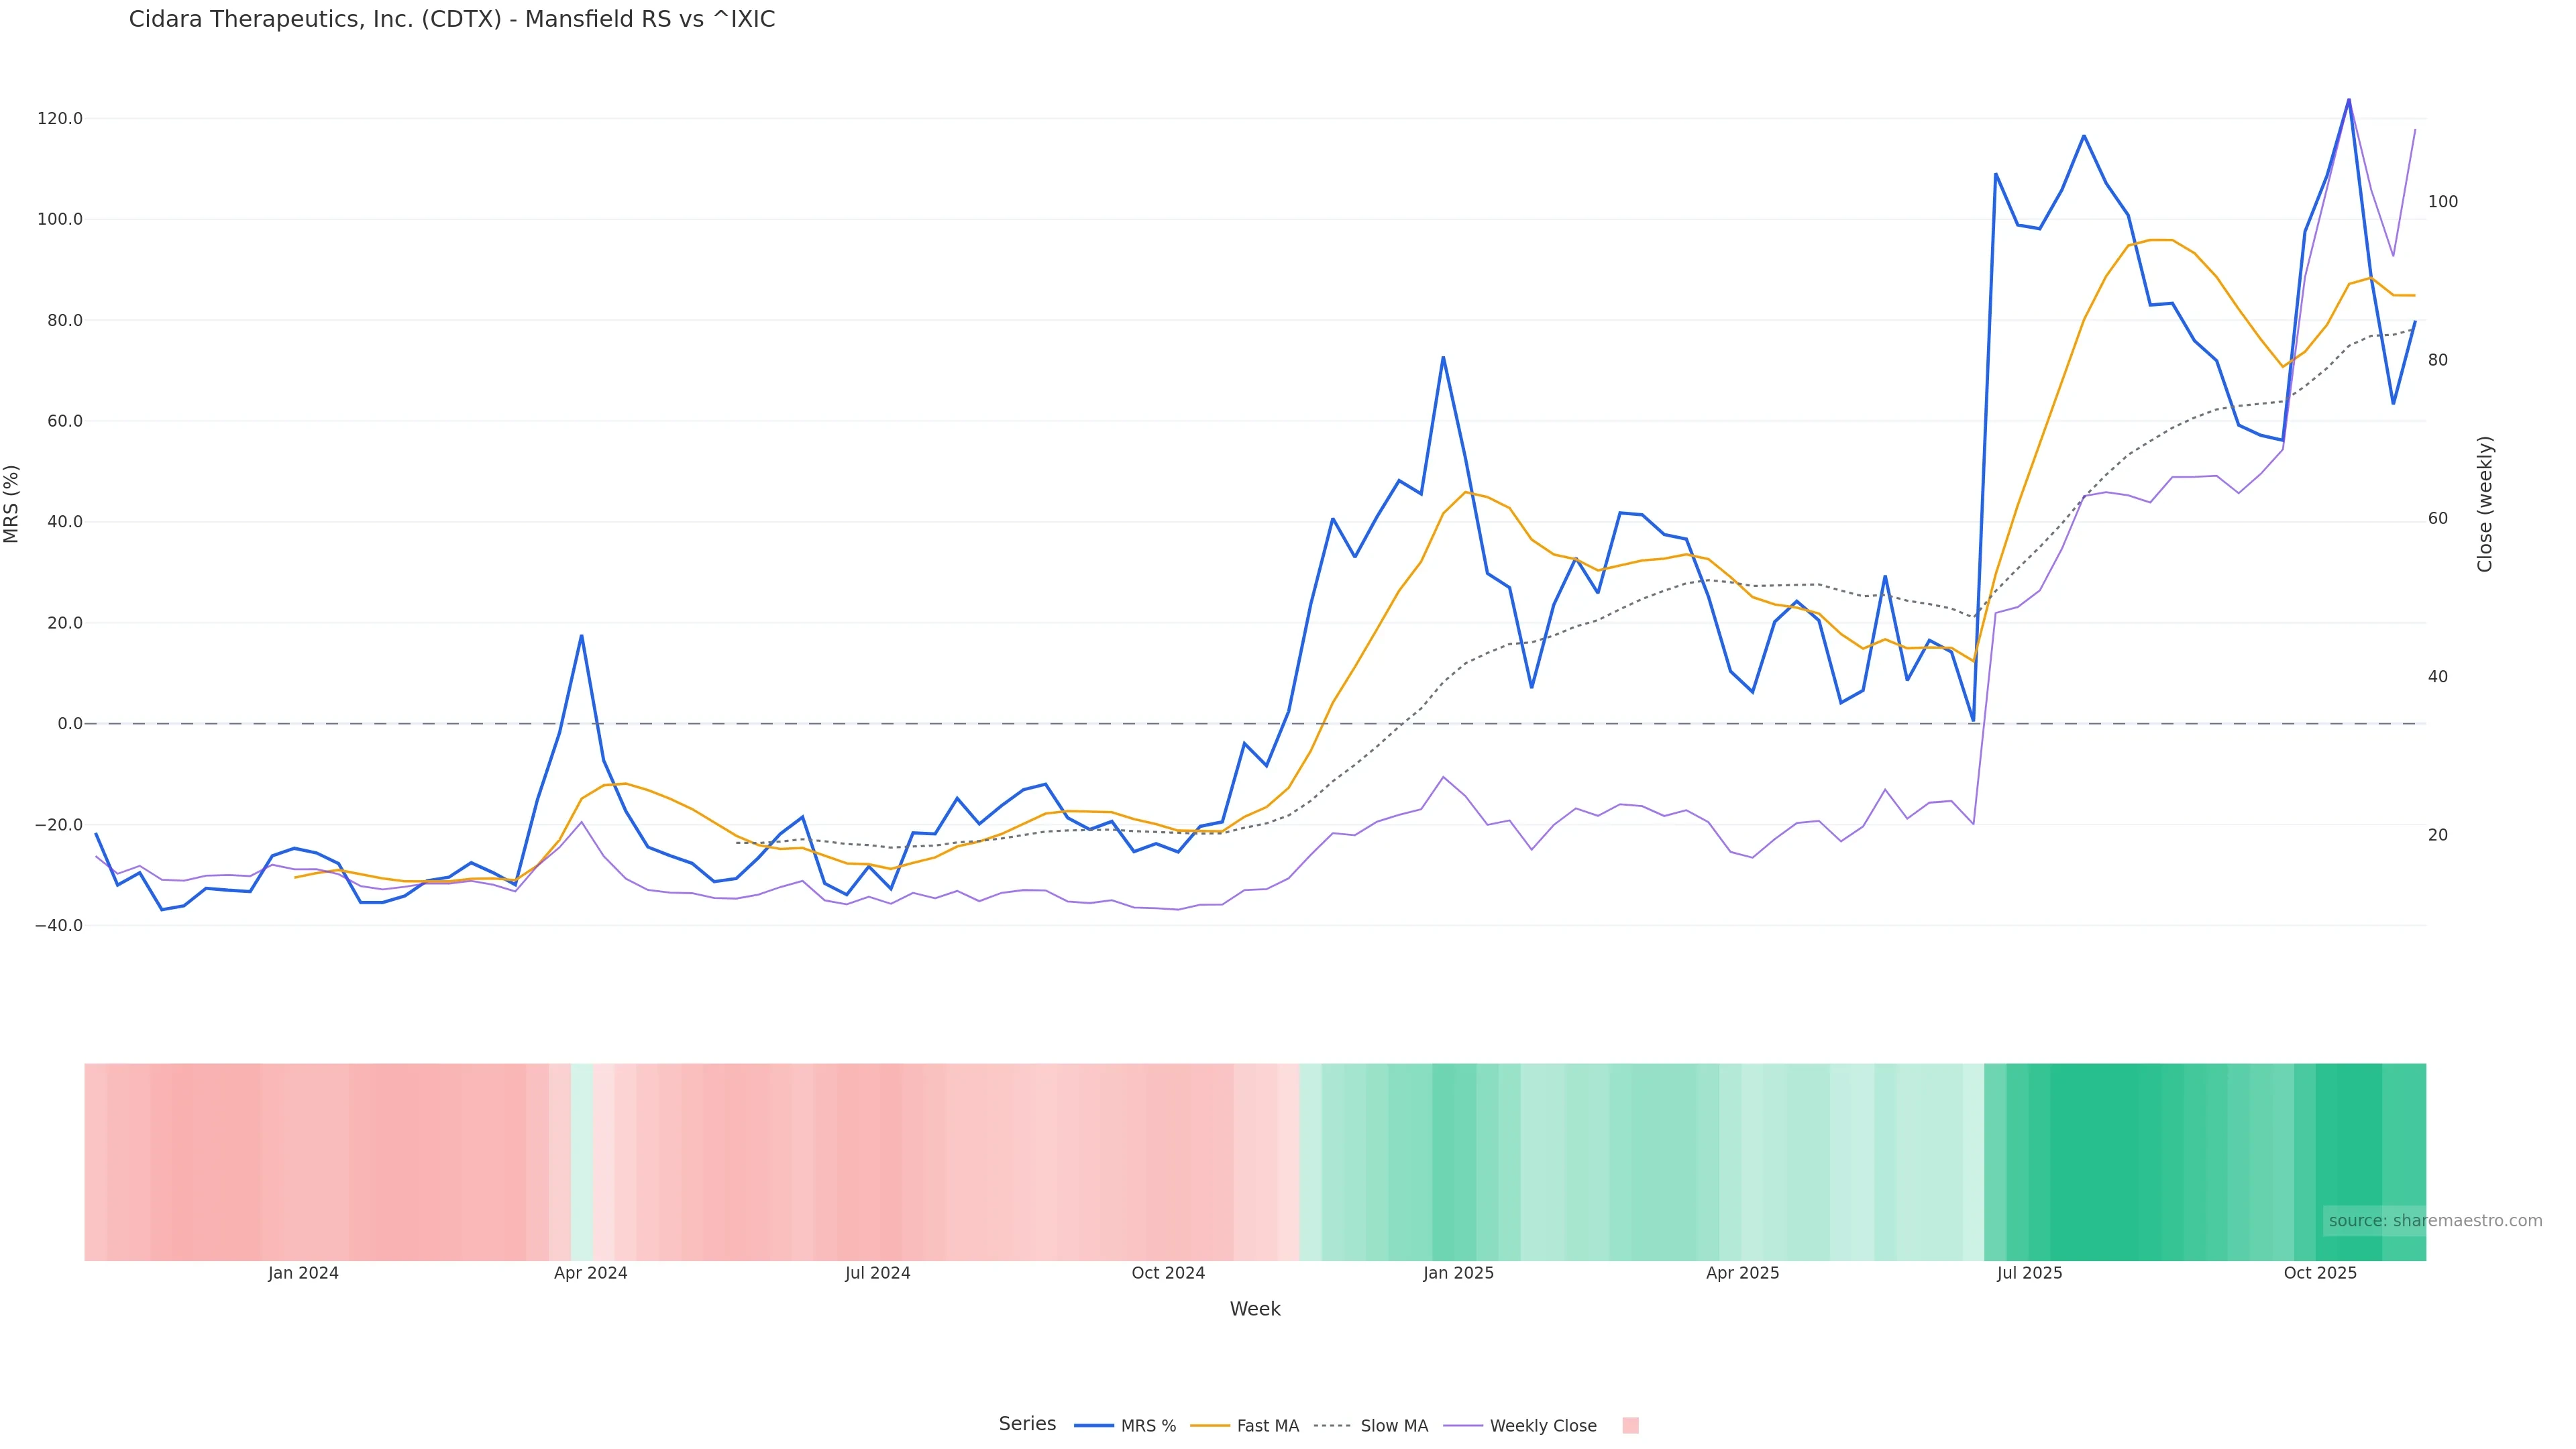Image resolution: width=2576 pixels, height=1449 pixels.
Task: Click the Jul 2025 week axis label
Action: point(2029,1273)
